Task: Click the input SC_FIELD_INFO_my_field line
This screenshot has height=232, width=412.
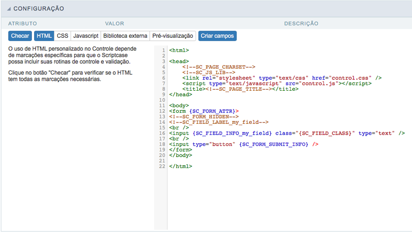Action: pyautogui.click(x=287, y=133)
